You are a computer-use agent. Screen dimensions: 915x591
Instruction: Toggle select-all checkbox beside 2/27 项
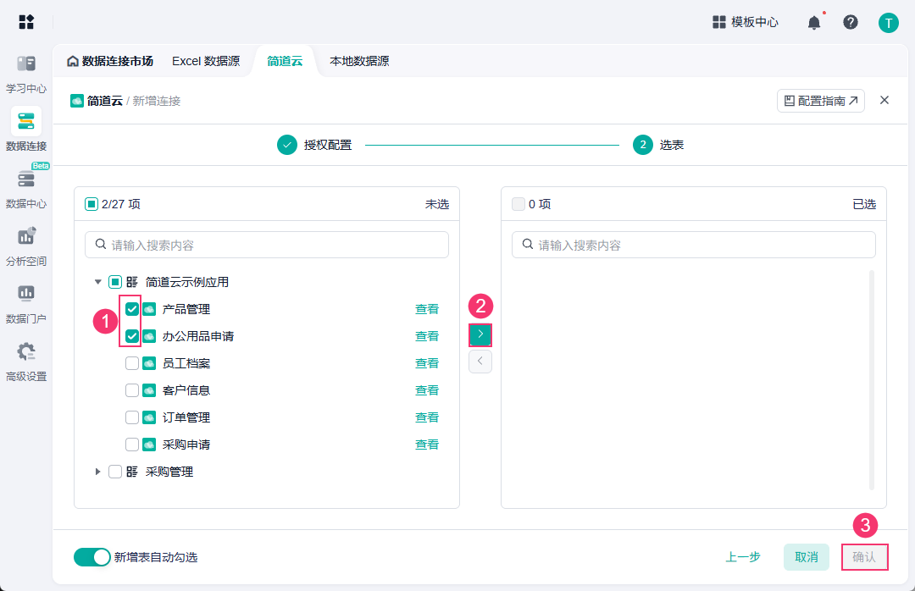click(x=91, y=204)
